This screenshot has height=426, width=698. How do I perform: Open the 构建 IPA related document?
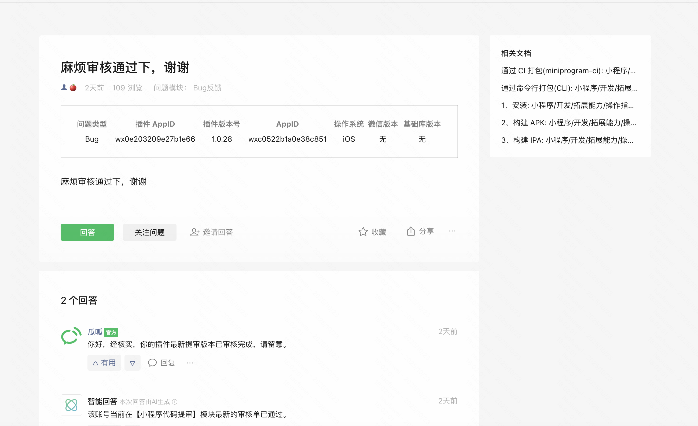[x=567, y=140]
